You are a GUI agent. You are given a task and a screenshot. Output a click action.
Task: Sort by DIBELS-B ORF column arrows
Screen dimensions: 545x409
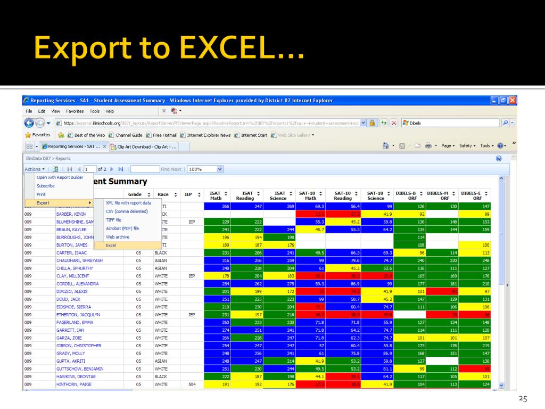click(x=421, y=193)
